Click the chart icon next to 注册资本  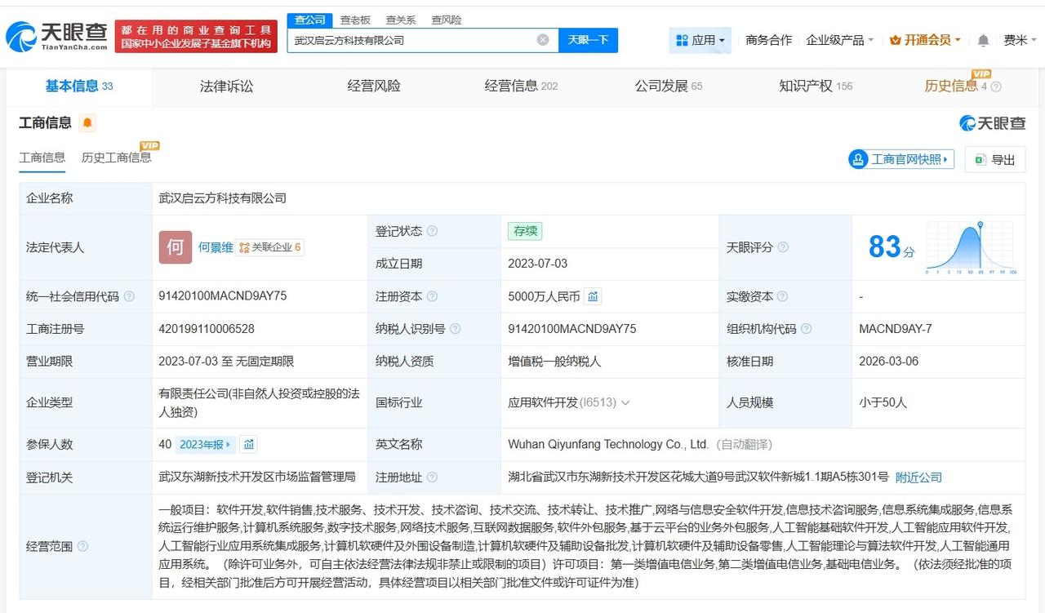[x=593, y=296]
